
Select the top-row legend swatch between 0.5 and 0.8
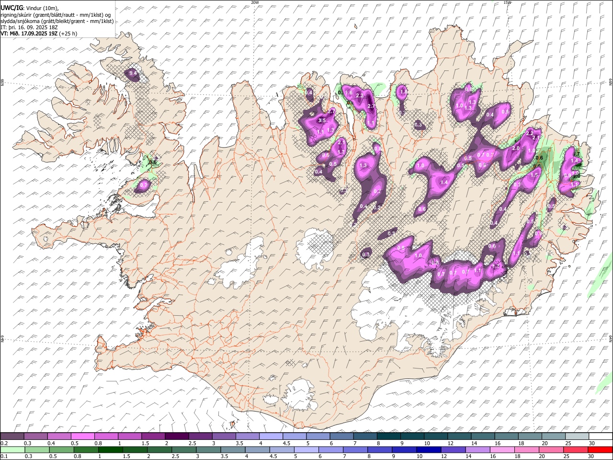[83, 436]
